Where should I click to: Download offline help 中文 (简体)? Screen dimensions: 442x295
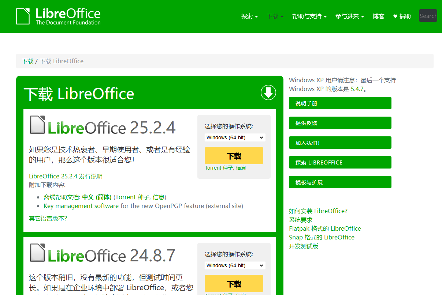[97, 197]
